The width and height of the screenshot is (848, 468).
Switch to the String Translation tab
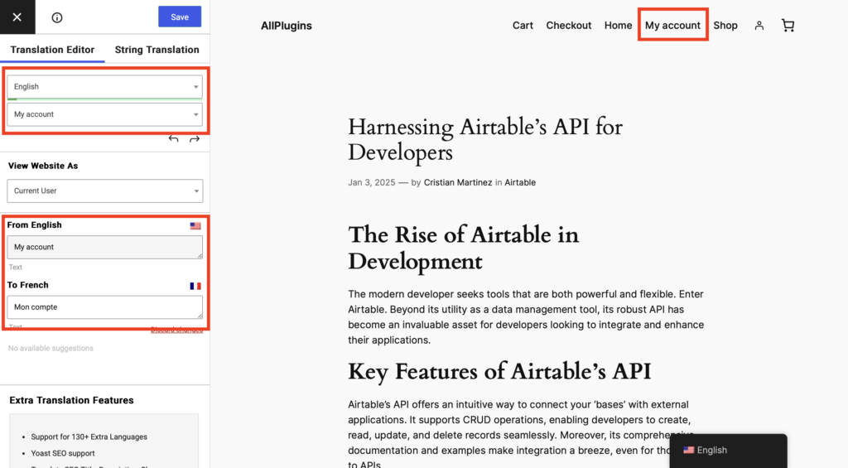157,50
